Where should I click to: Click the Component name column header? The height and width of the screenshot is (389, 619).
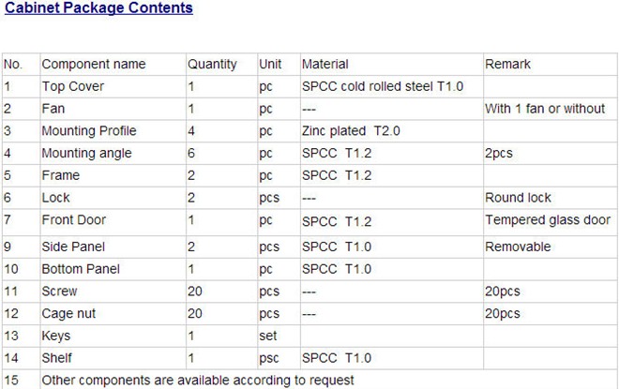(x=94, y=65)
